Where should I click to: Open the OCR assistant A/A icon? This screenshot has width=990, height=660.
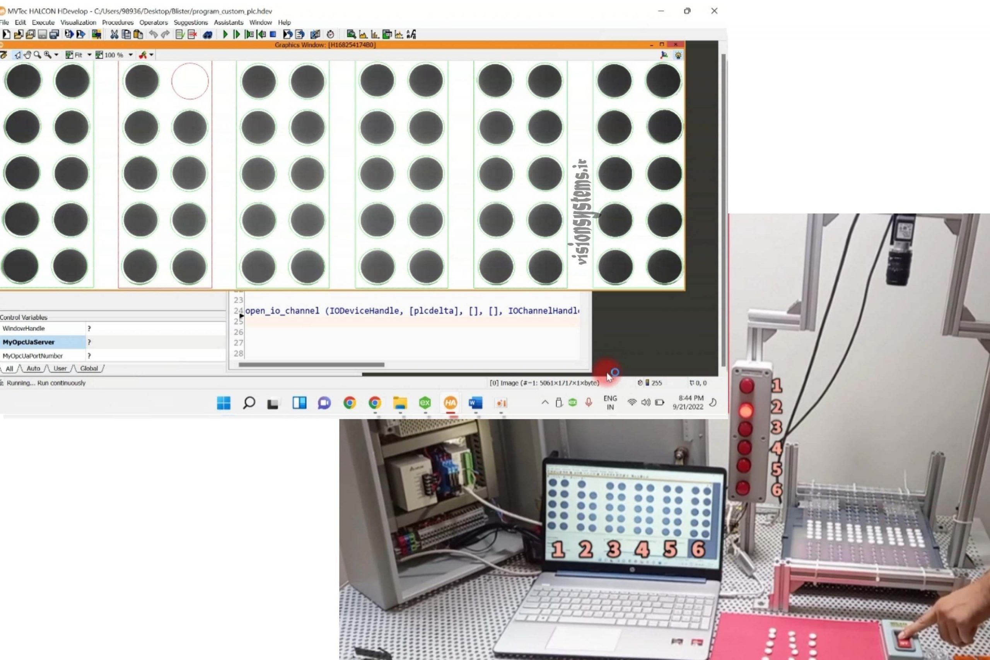[x=411, y=34]
